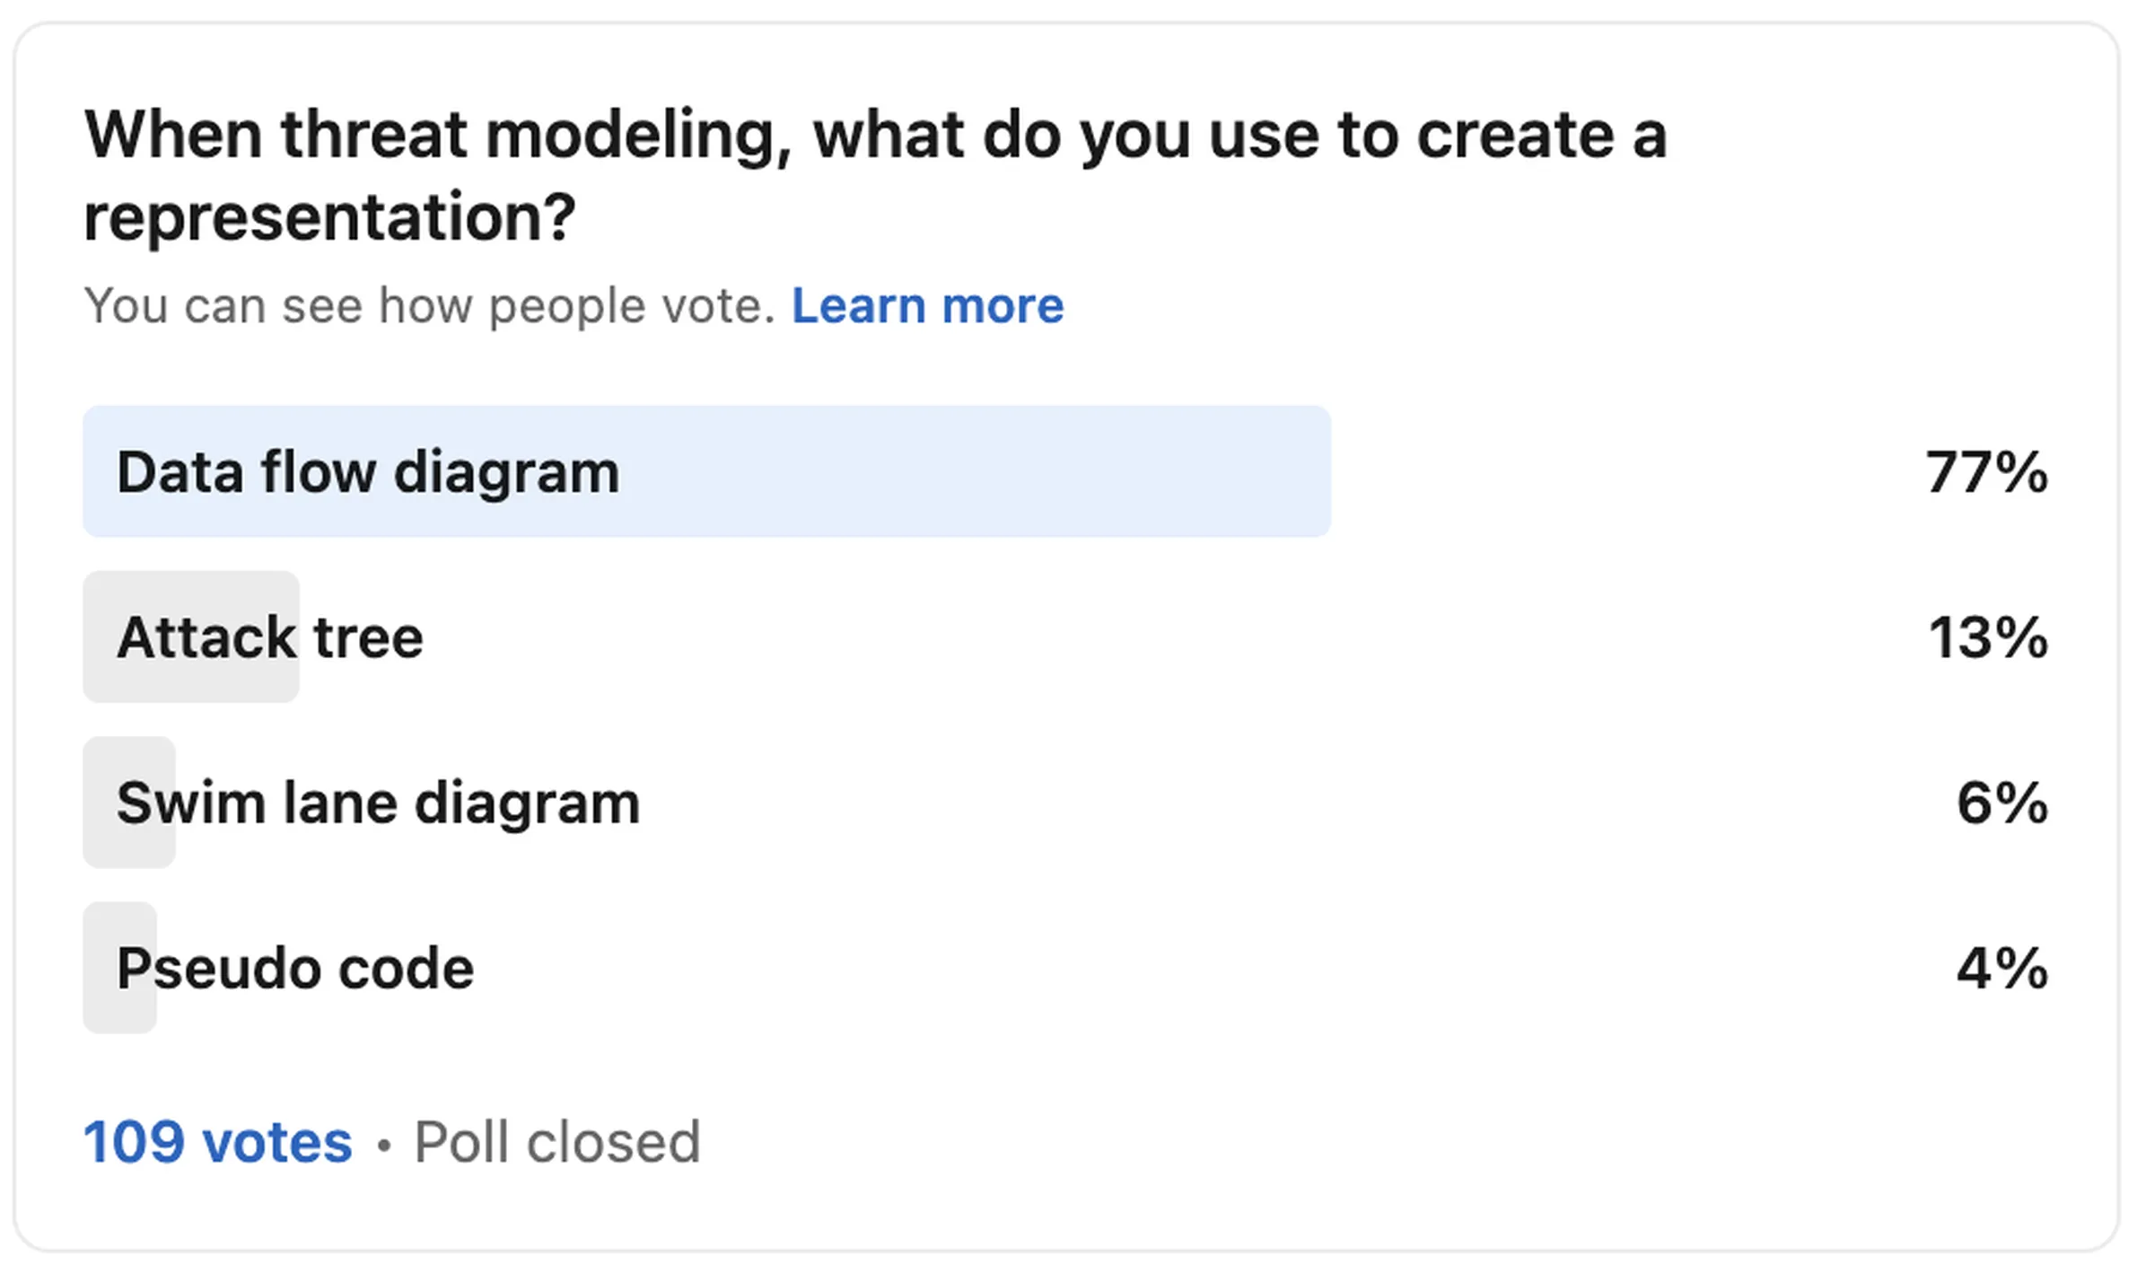The width and height of the screenshot is (2154, 1282).
Task: Click the 6% result percentage
Action: [x=2002, y=803]
